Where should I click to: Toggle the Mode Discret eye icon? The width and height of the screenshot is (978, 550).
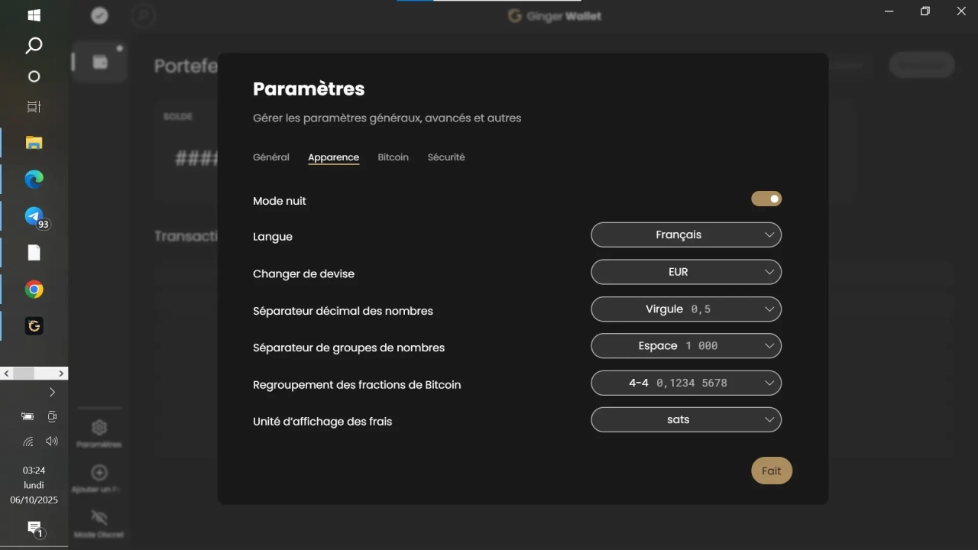(99, 517)
